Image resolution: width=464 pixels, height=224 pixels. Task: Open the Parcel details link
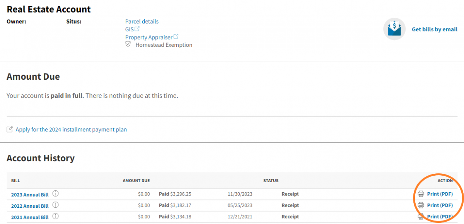142,21
